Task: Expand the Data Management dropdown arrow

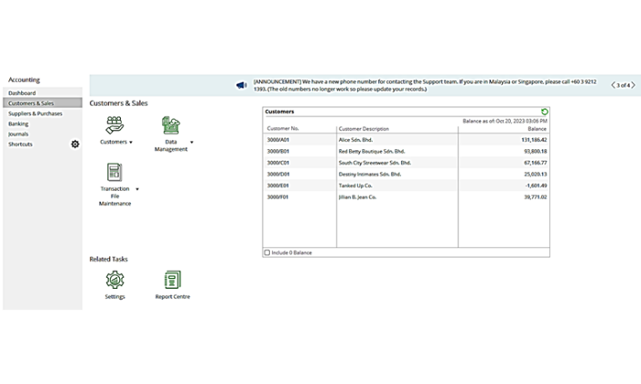Action: coord(191,143)
